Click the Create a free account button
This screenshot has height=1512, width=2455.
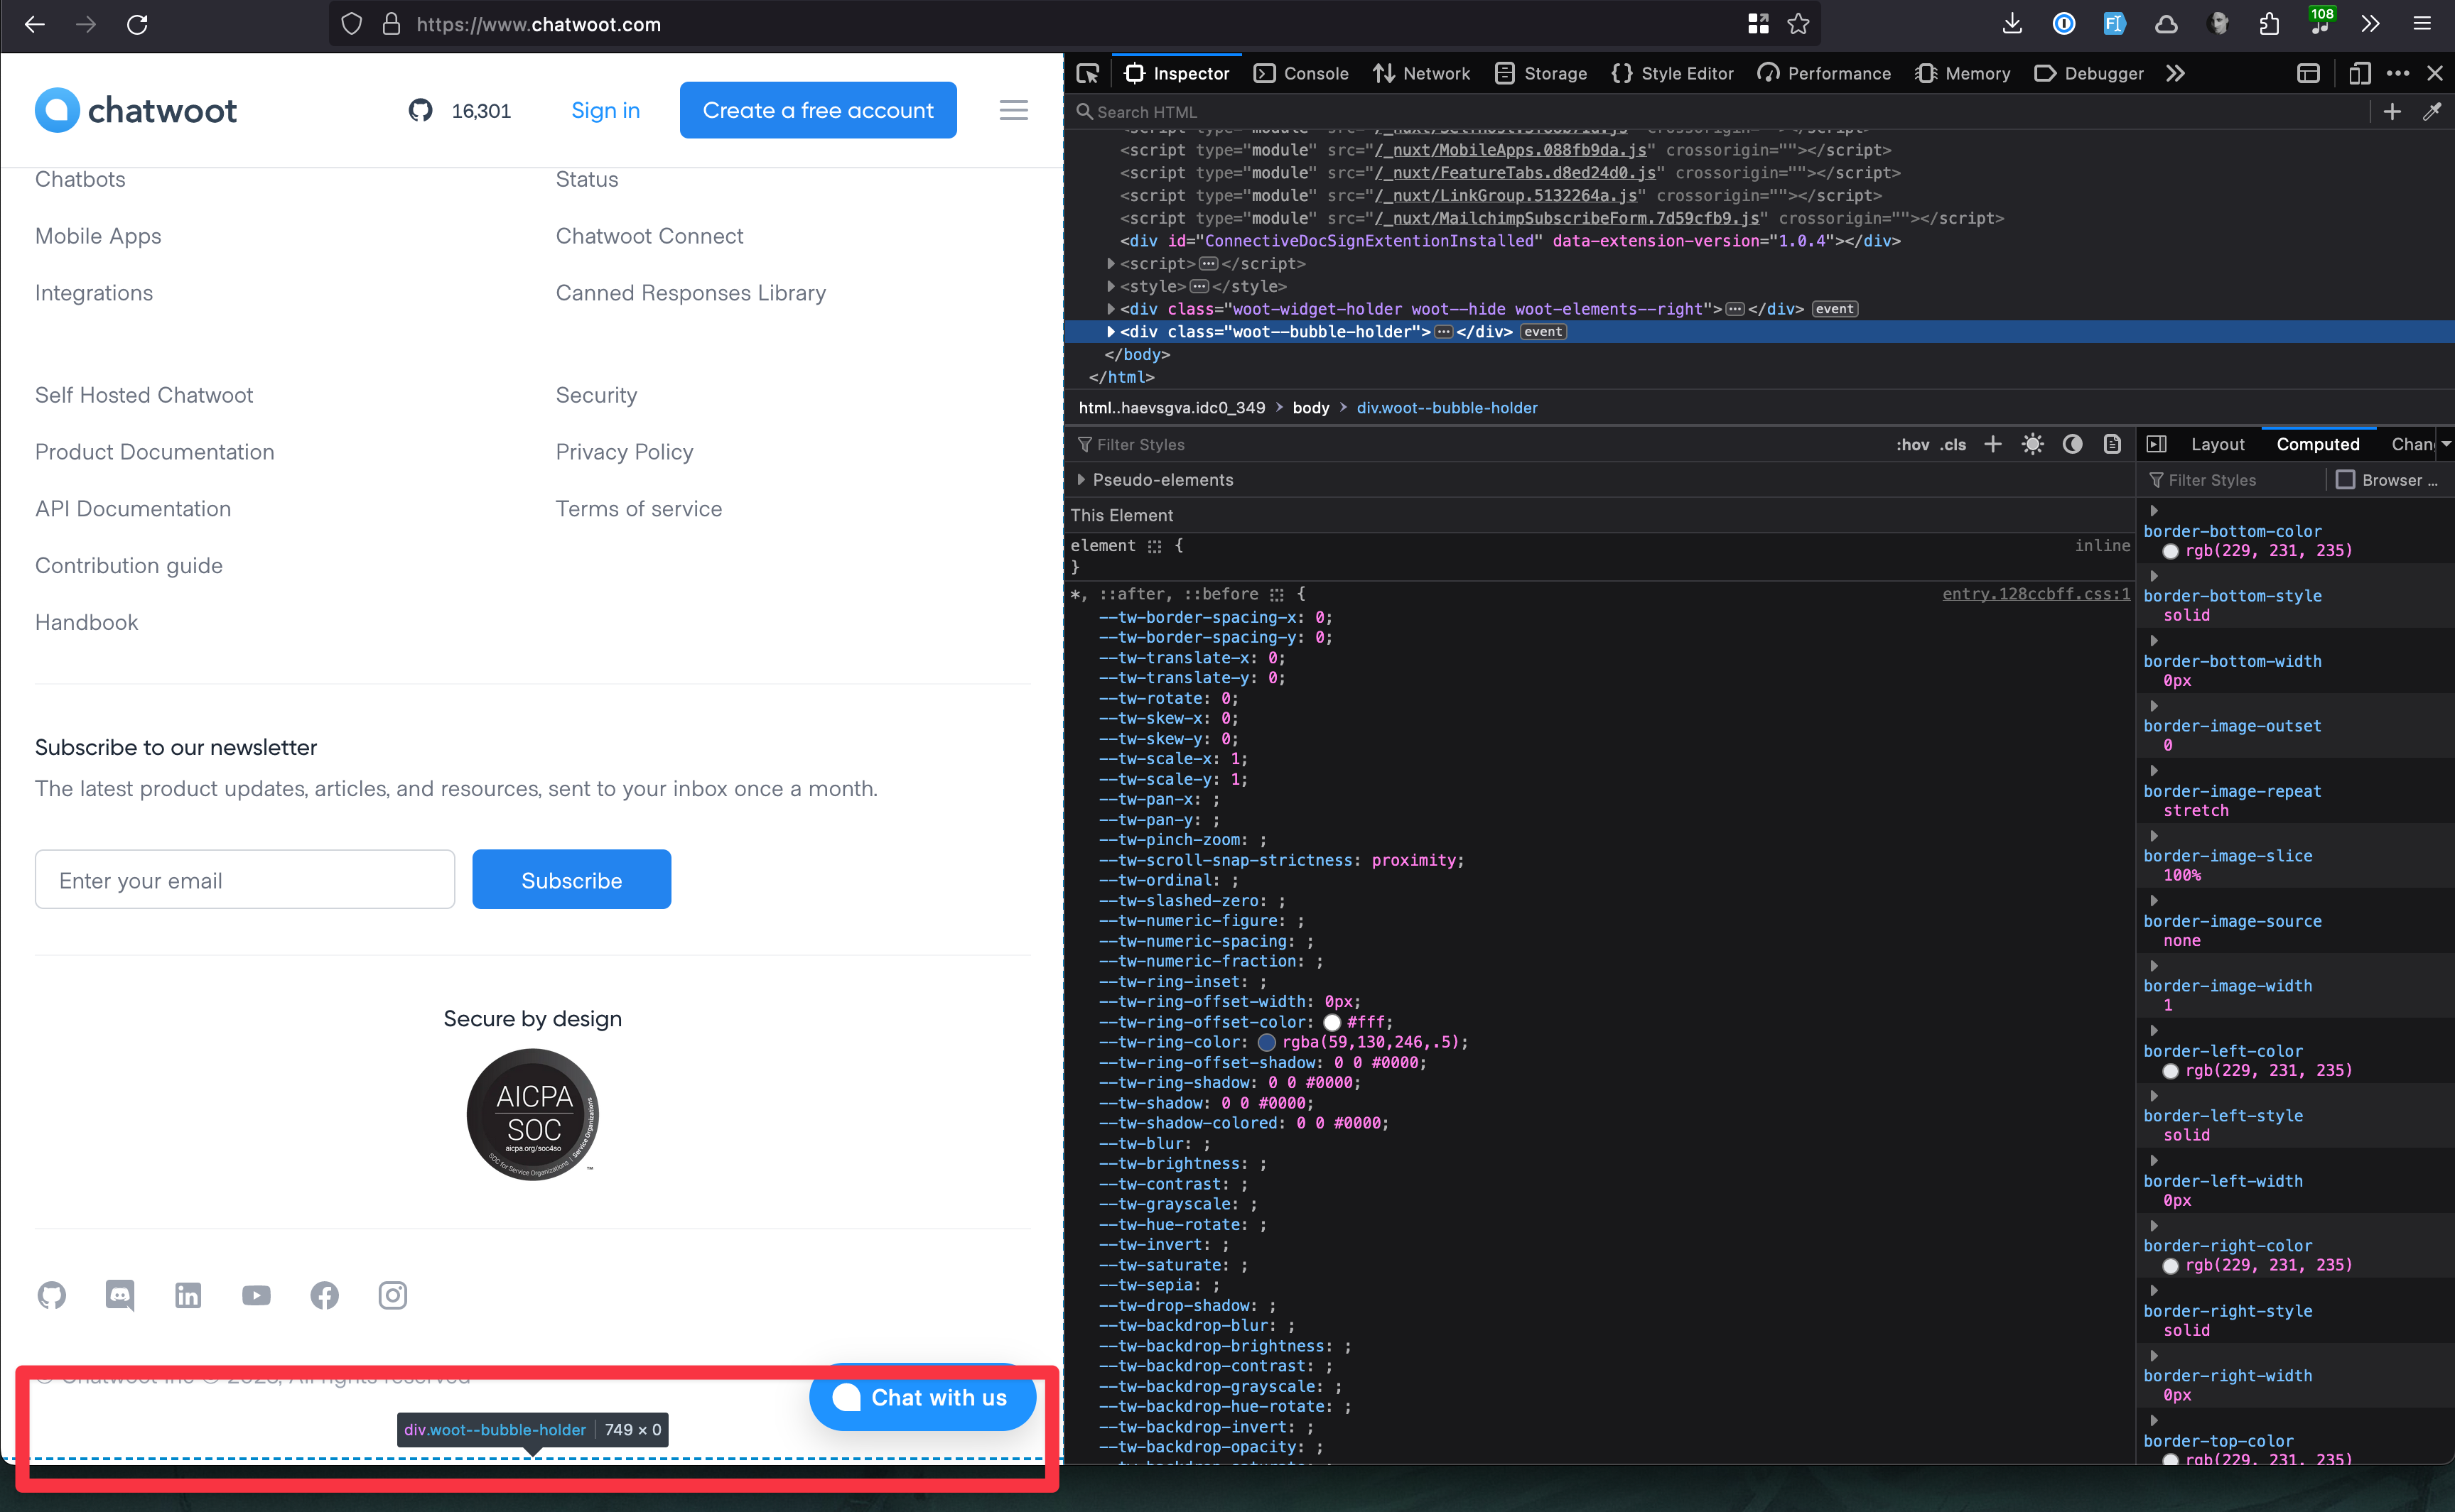[817, 110]
